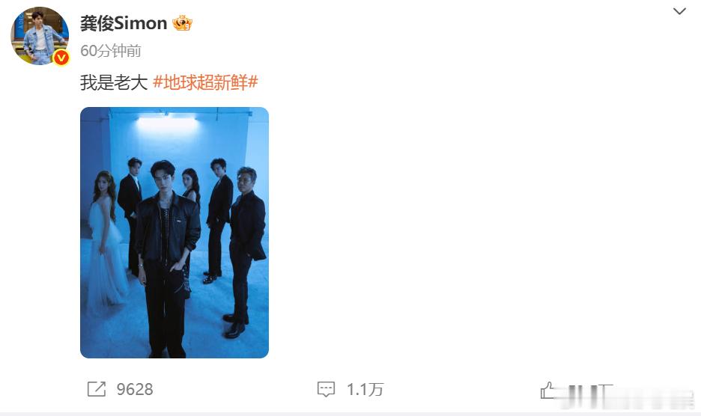Image resolution: width=701 pixels, height=416 pixels.
Task: Enlarge the blue group photo
Action: pos(175,233)
